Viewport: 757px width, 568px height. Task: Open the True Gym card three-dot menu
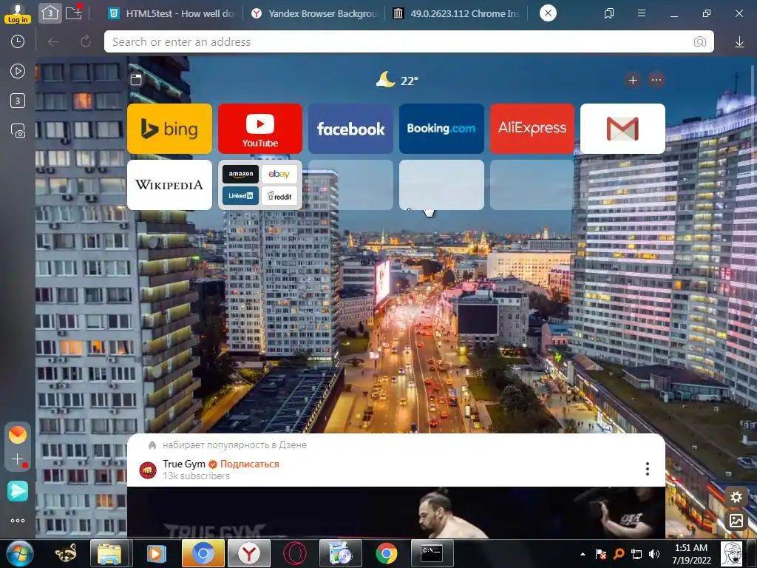pos(648,468)
